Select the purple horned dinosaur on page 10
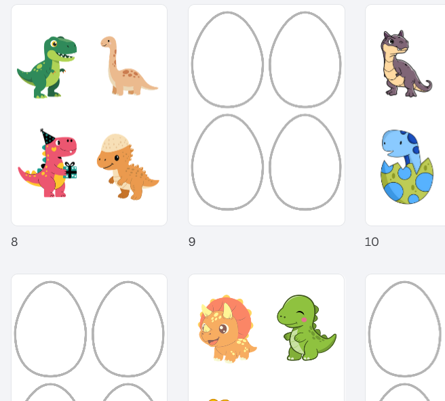 [406, 64]
